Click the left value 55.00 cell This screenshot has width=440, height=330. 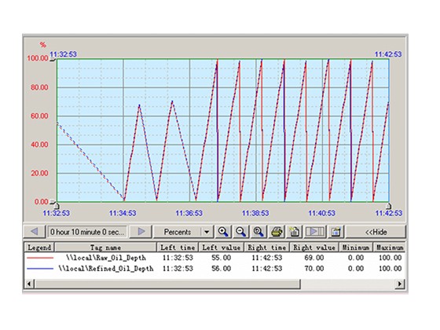(221, 258)
